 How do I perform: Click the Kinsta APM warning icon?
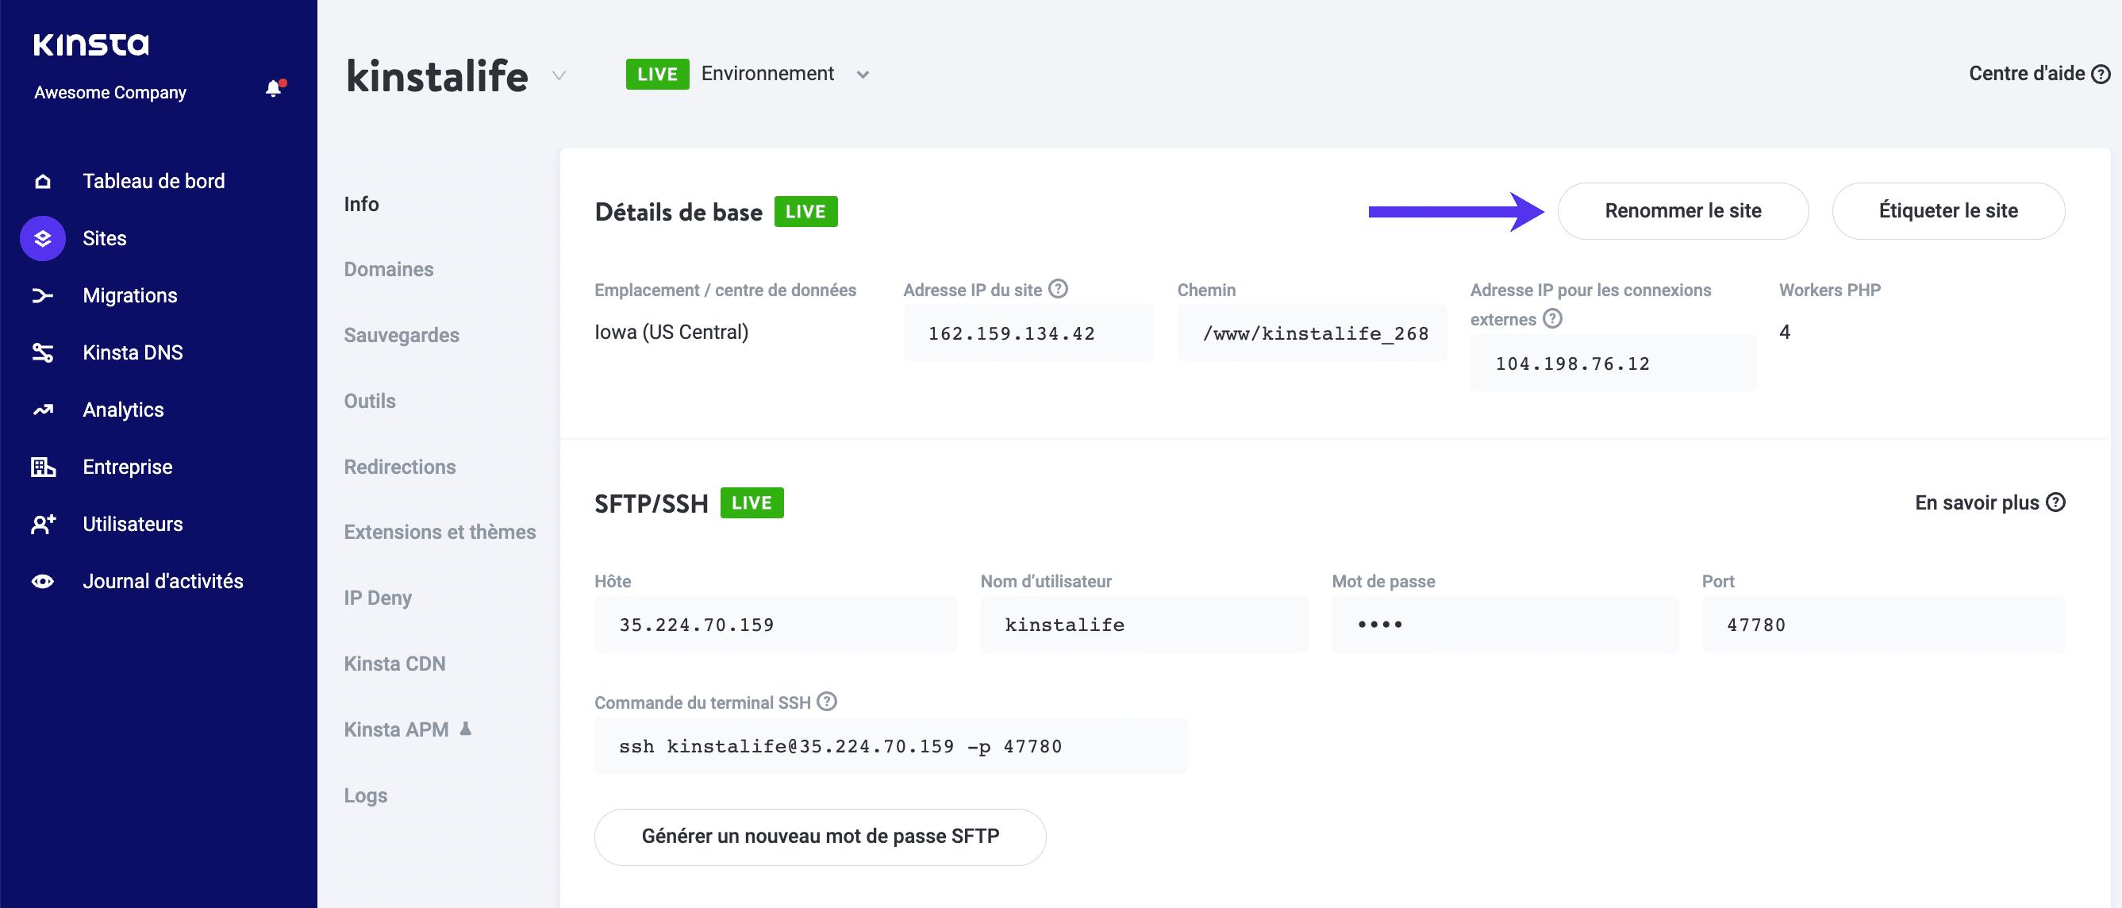click(x=464, y=729)
